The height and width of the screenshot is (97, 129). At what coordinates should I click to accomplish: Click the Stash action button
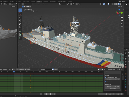[27, 70]
